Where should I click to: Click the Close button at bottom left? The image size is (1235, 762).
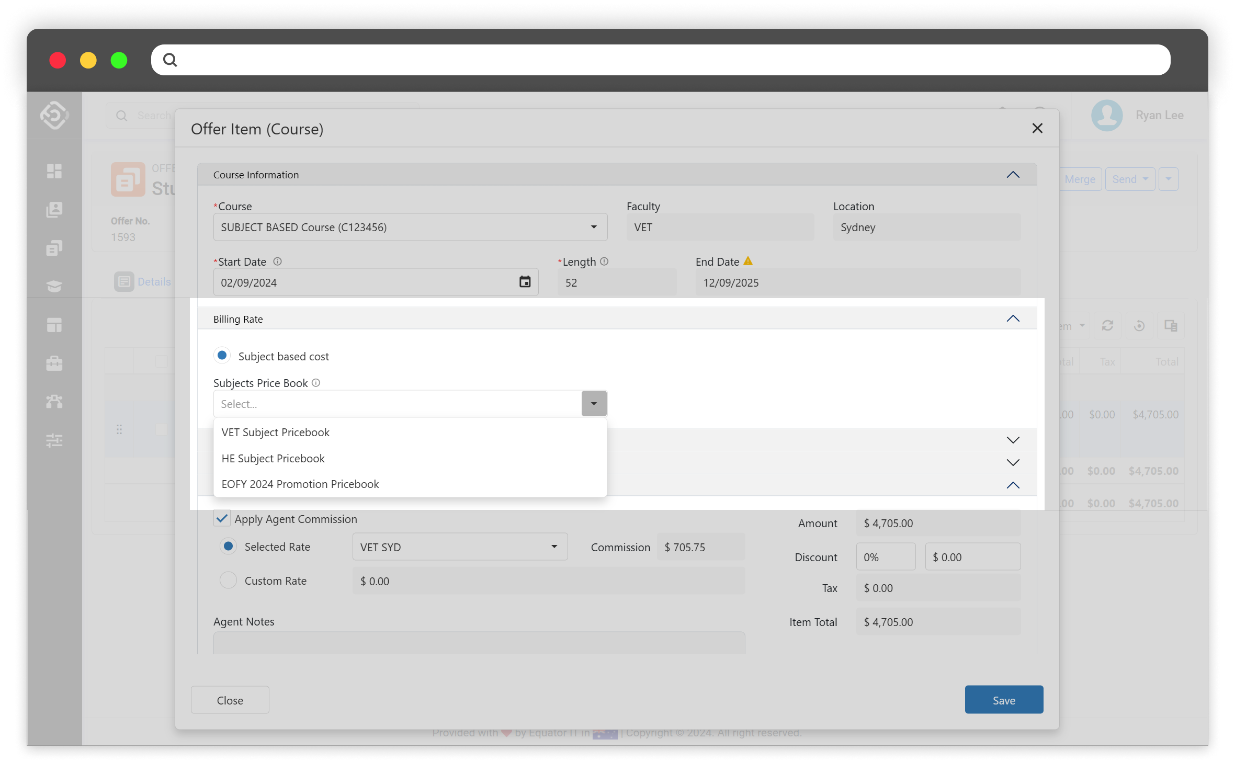click(x=230, y=700)
